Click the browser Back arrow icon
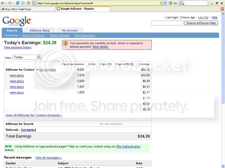The width and height of the screenshot is (225, 168). point(2,3)
